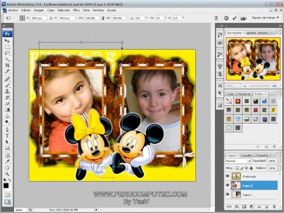Select the Eyedropper tool
The image size is (284, 213).
point(7,162)
